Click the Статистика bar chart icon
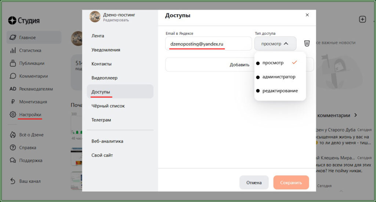The height and width of the screenshot is (202, 376). click(13, 50)
